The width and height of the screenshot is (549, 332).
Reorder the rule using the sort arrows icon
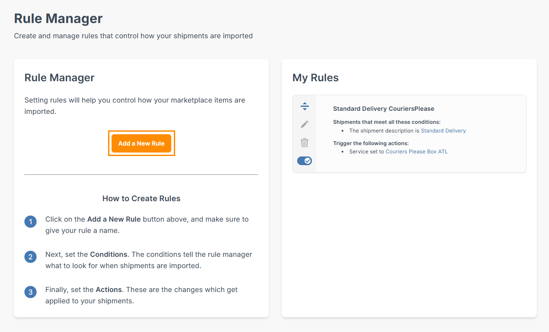tap(305, 106)
